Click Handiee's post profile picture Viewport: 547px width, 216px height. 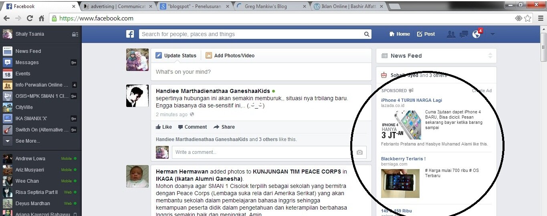click(x=137, y=96)
